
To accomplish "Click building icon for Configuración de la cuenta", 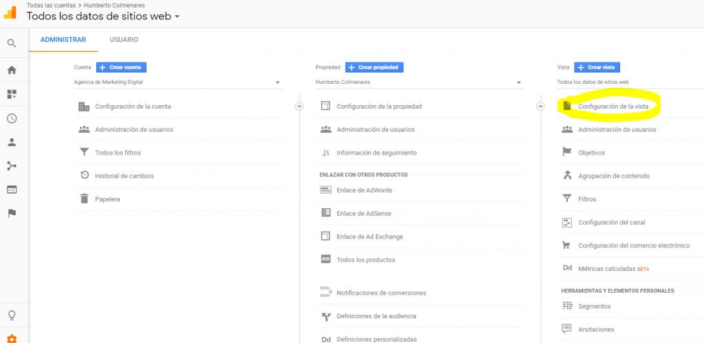I will 84,107.
